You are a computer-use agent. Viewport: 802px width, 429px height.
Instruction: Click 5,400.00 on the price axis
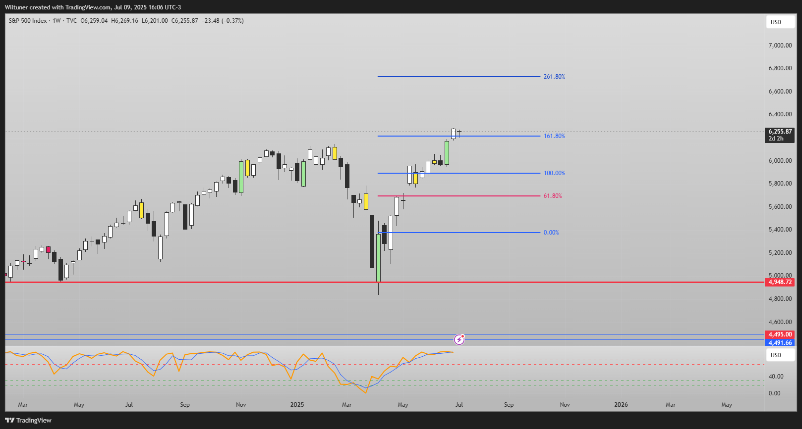[780, 230]
